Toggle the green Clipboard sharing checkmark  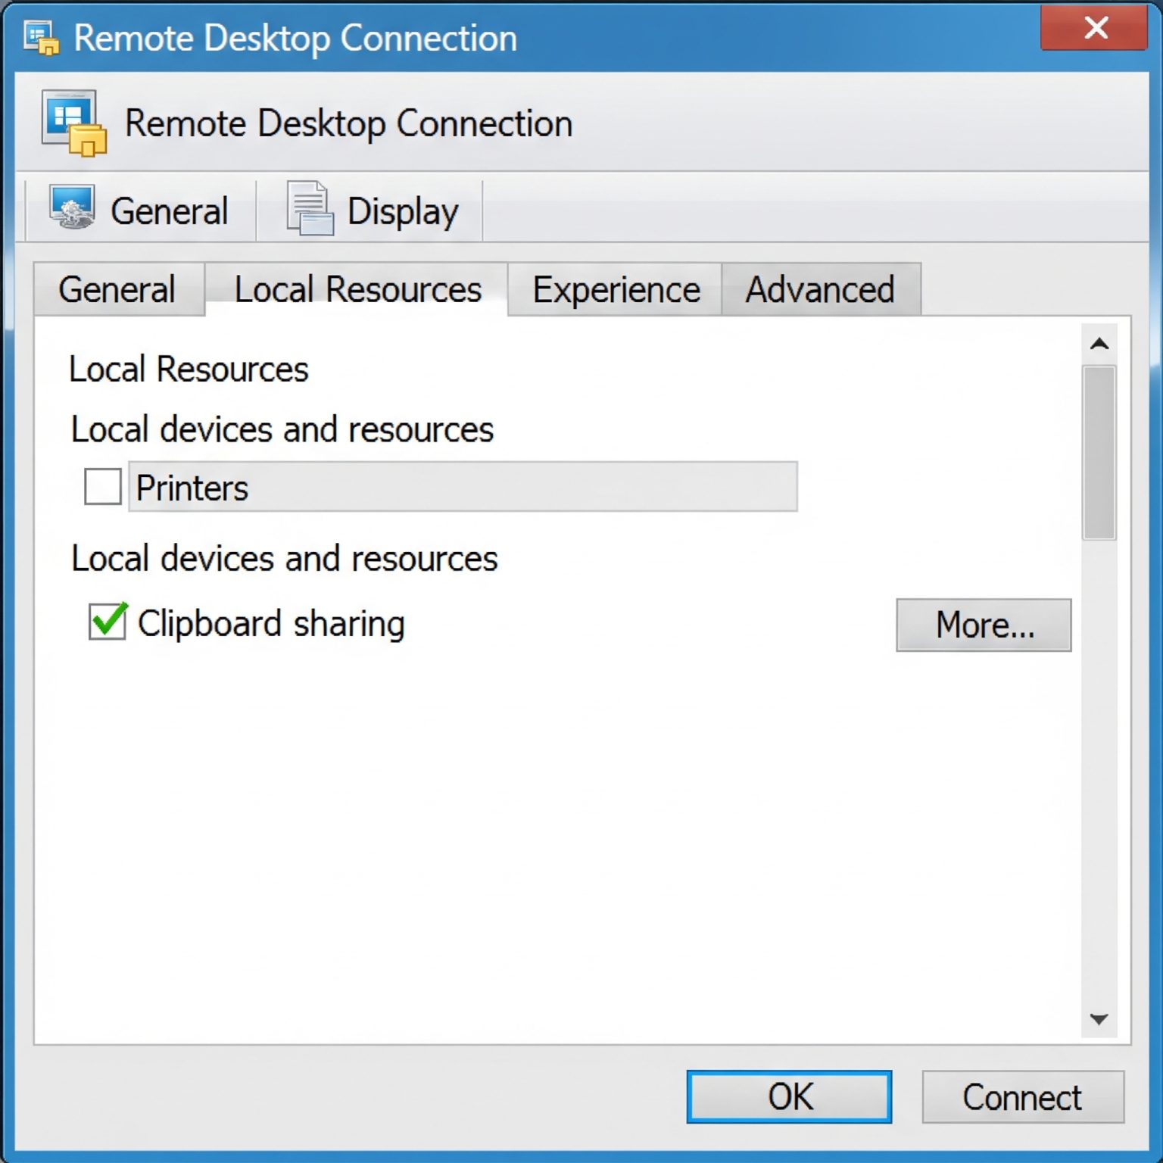click(106, 622)
